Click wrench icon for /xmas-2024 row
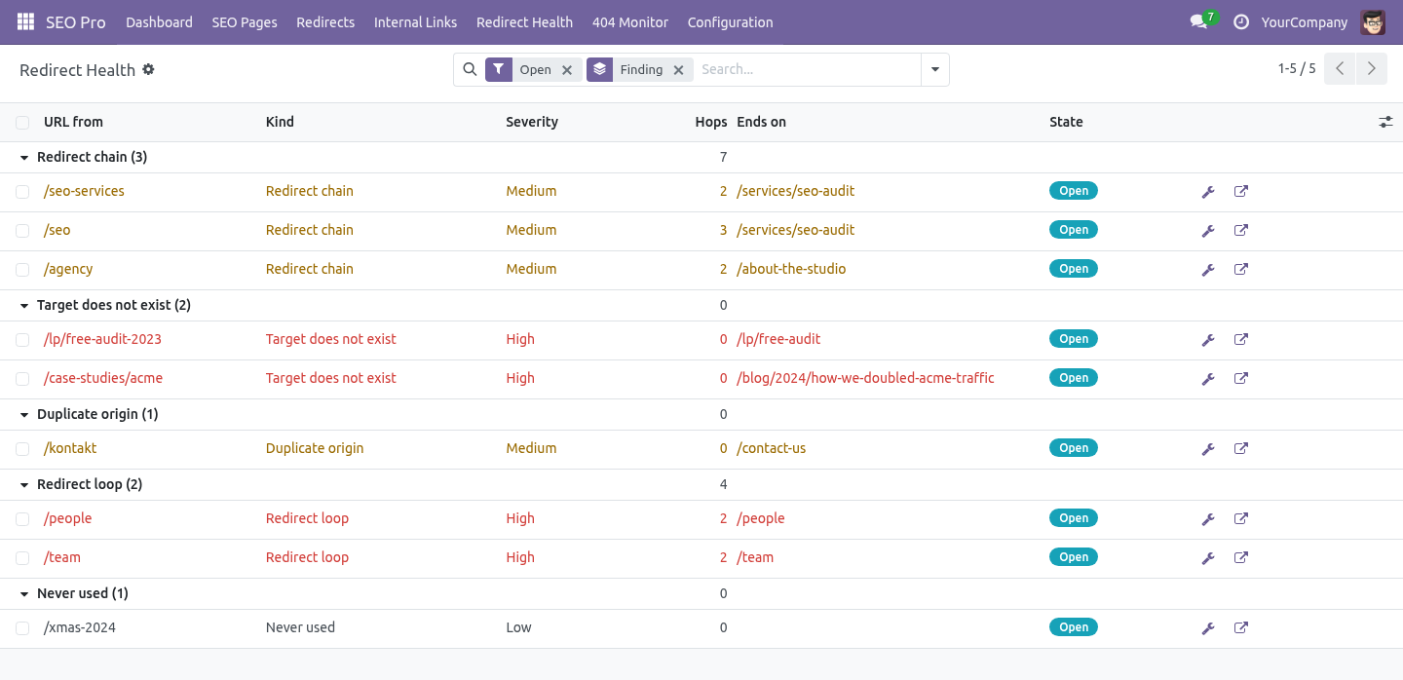The width and height of the screenshot is (1403, 680). [x=1208, y=628]
